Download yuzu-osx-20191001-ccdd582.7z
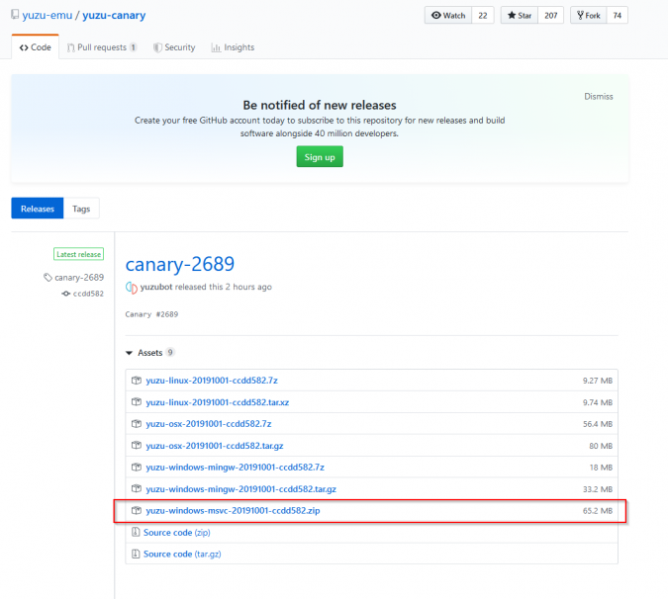668x599 pixels. click(x=209, y=424)
